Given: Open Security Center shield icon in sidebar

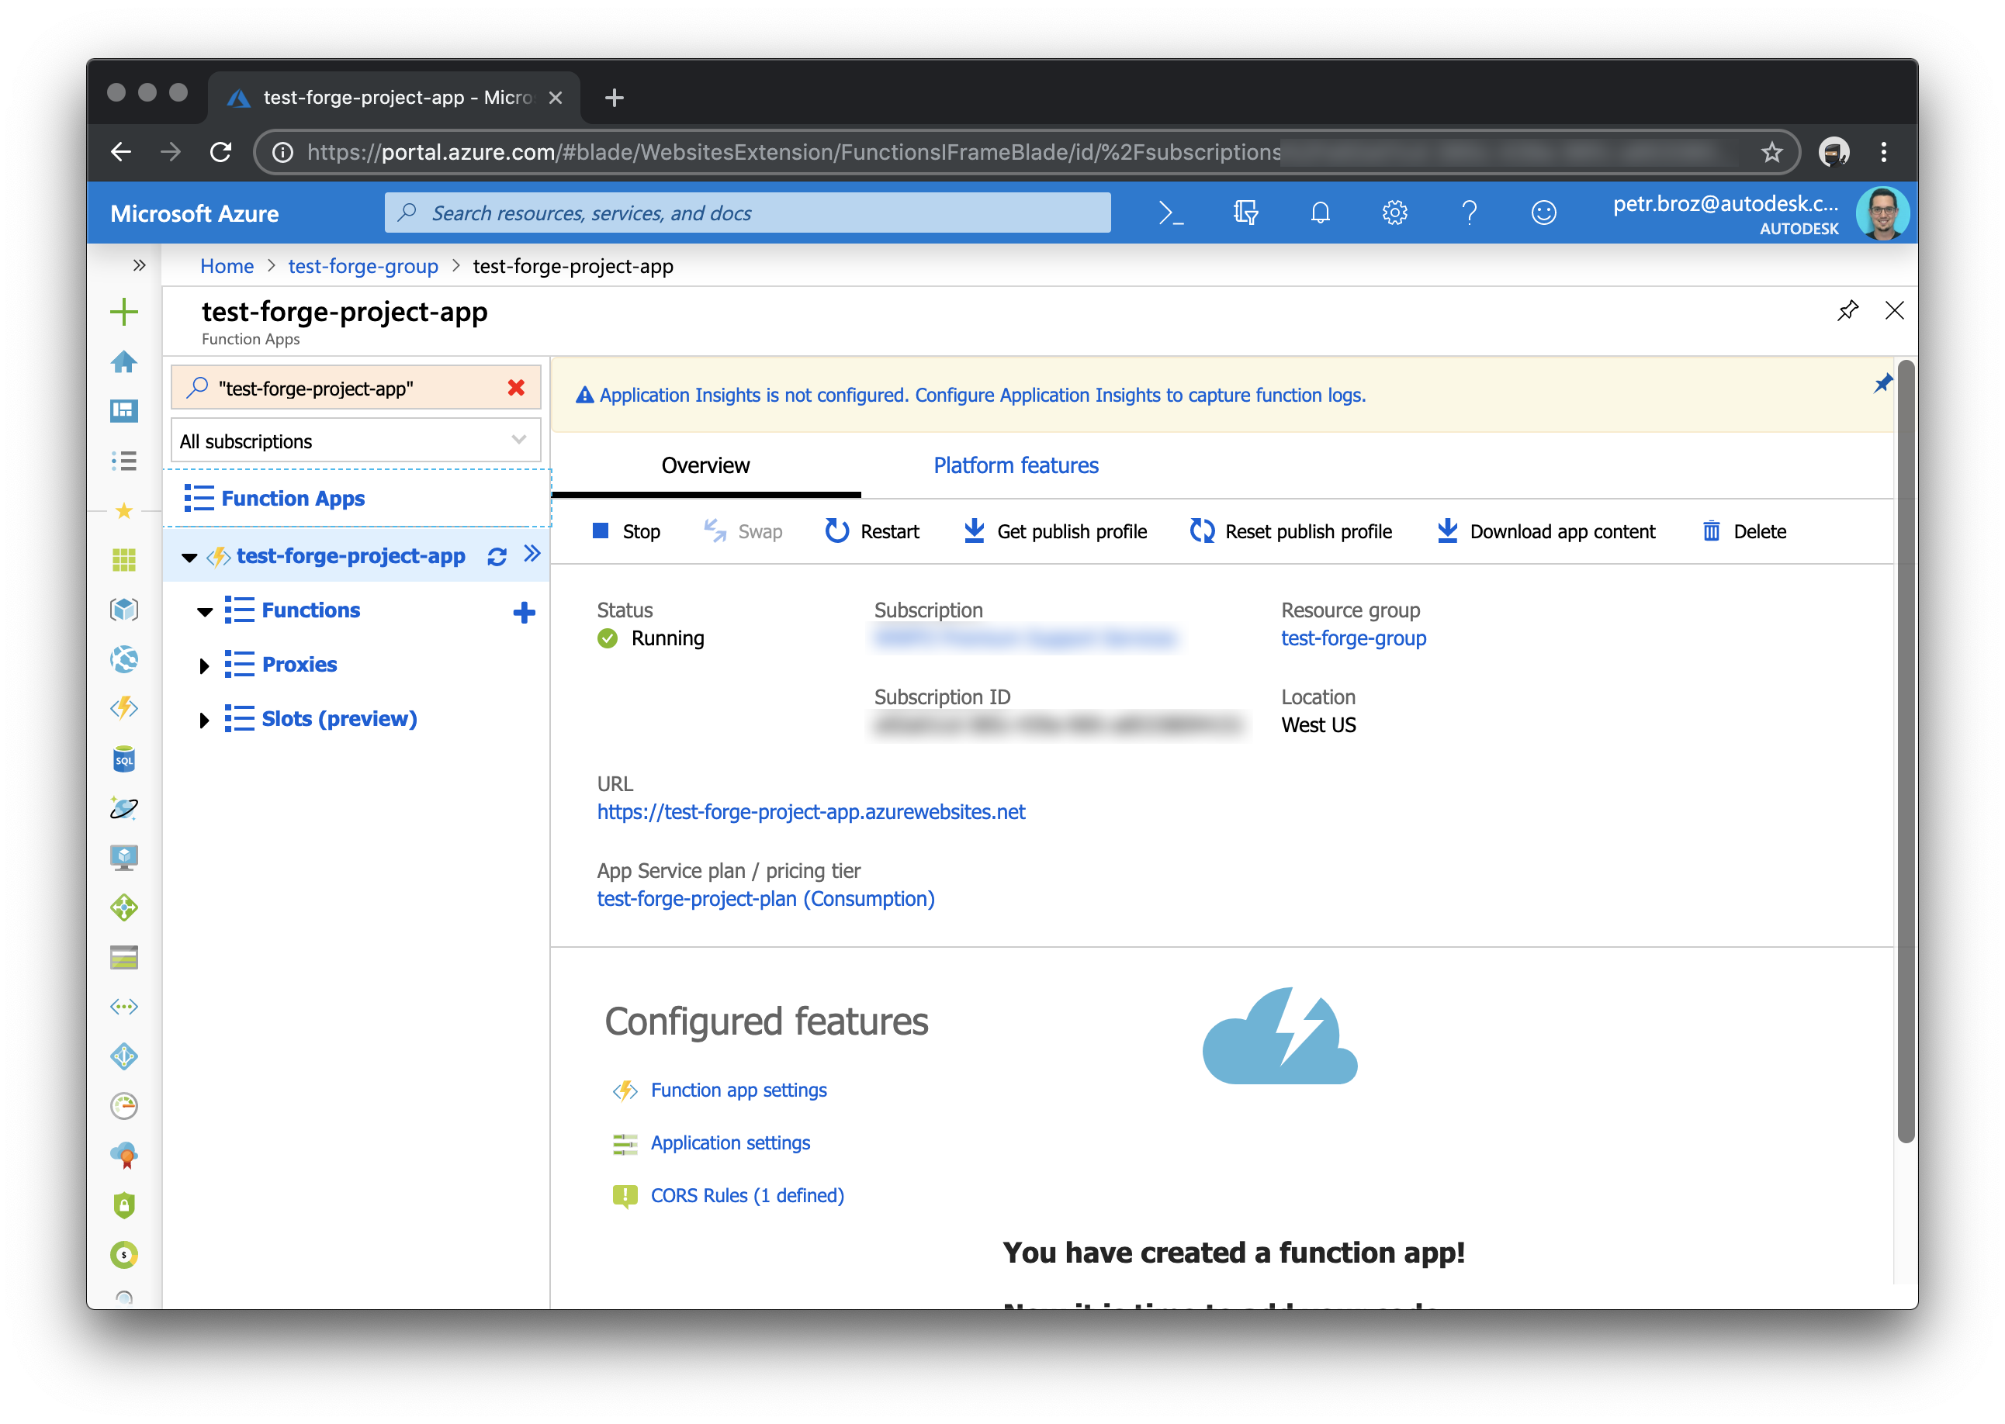Looking at the screenshot, I should click(x=123, y=1205).
